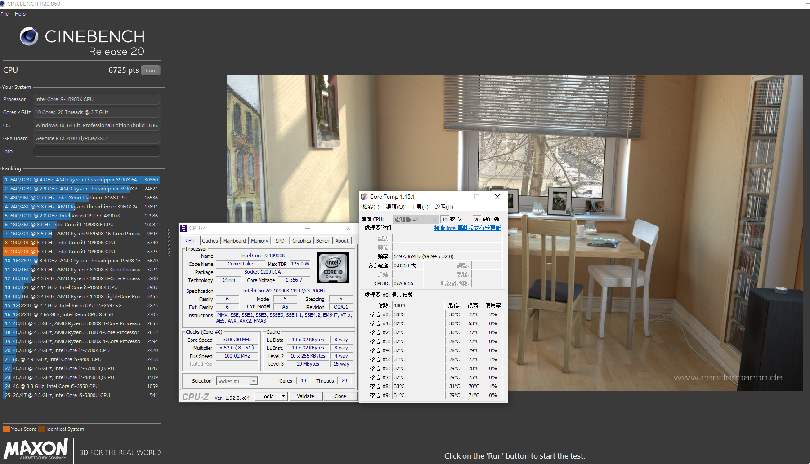810x464 pixels.
Task: Open the 工具(T) menu in Core Temp
Action: (x=420, y=207)
